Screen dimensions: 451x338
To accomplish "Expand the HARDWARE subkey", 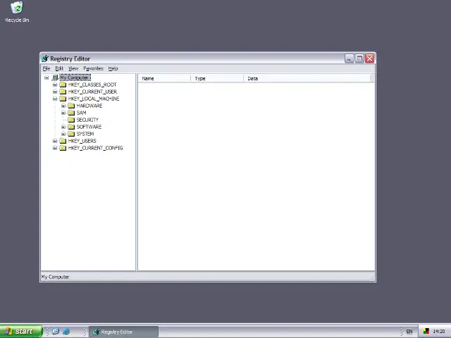I will (x=63, y=106).
